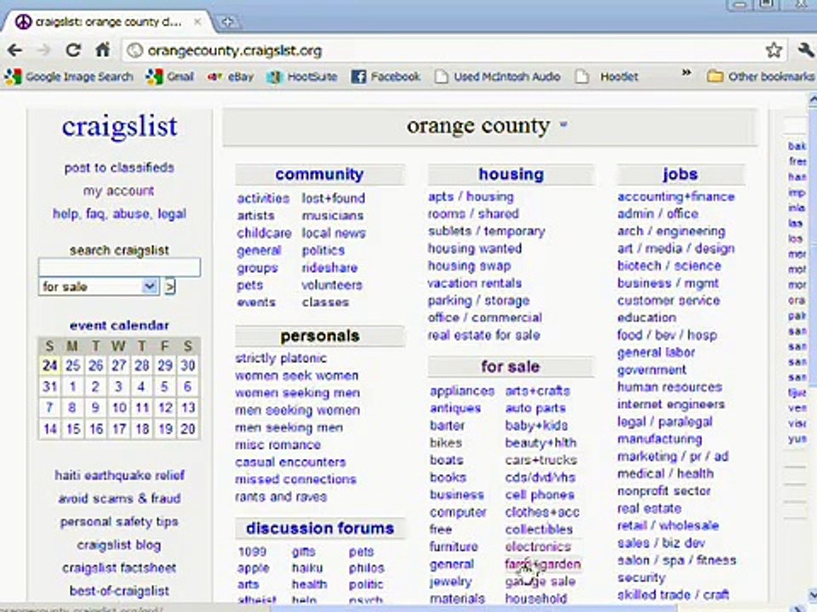
Task: Open the for sale section header
Action: [x=510, y=366]
